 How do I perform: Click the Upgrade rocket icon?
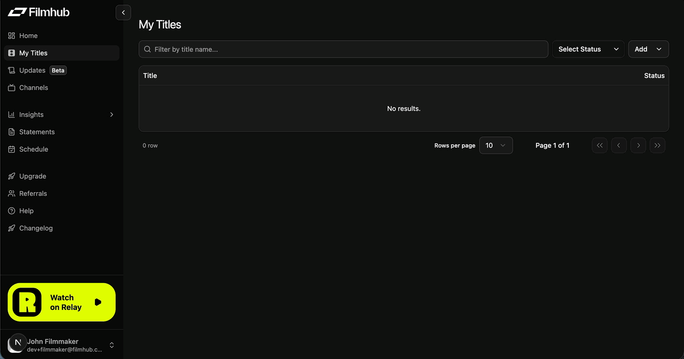click(12, 176)
